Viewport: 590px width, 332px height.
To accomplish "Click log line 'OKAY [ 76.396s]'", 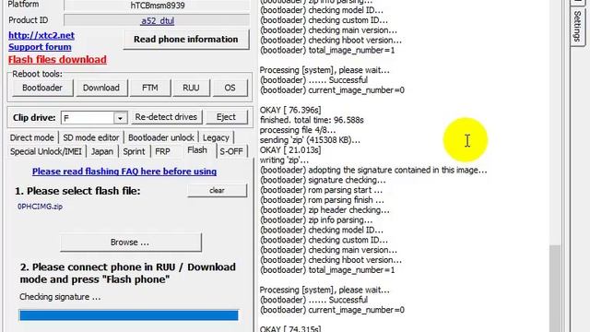I will click(x=290, y=111).
